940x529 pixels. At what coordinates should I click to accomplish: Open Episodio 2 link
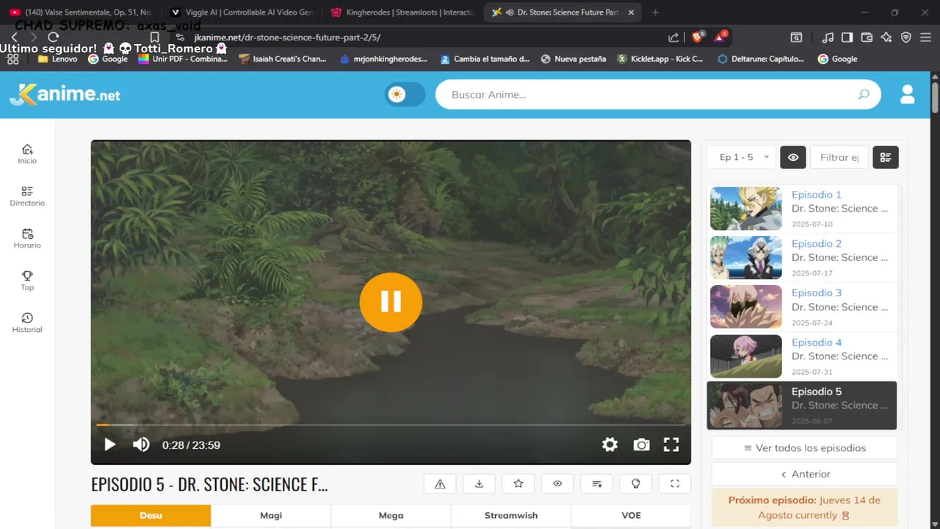point(816,244)
